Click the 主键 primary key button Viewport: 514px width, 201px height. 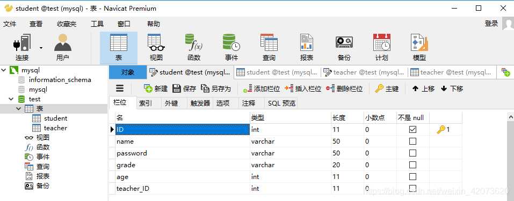pos(387,88)
